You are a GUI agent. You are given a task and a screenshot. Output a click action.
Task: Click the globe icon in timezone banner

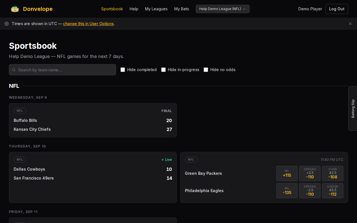[7, 24]
